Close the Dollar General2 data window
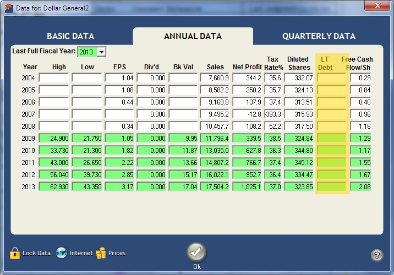The height and width of the screenshot is (275, 394). coord(377,5)
